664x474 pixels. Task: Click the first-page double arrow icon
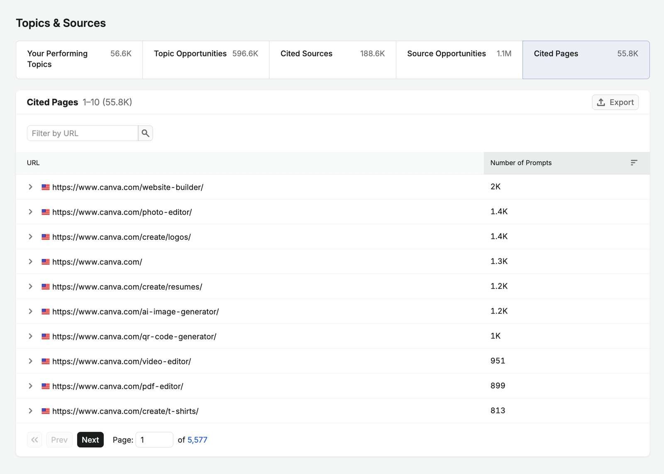coord(34,440)
